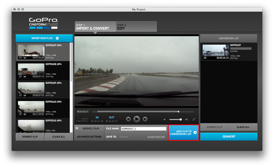274x167 pixels.
Task: Select the GOPR2660.MP4 clip thumbnail
Action: 31,108
